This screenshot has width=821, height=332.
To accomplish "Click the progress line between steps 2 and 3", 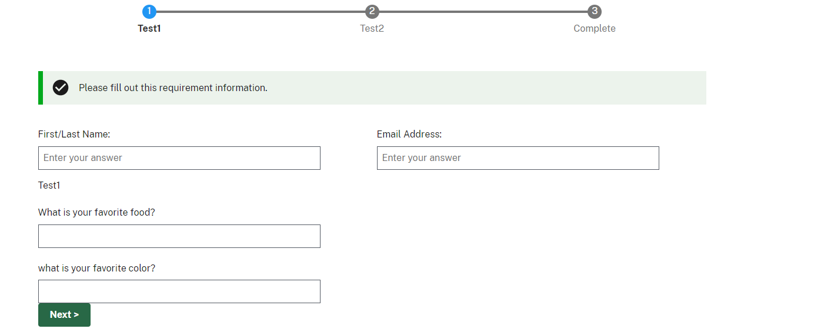I will click(483, 11).
